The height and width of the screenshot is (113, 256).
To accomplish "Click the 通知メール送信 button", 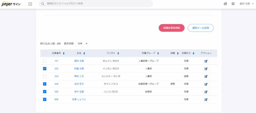I will click(x=201, y=28).
